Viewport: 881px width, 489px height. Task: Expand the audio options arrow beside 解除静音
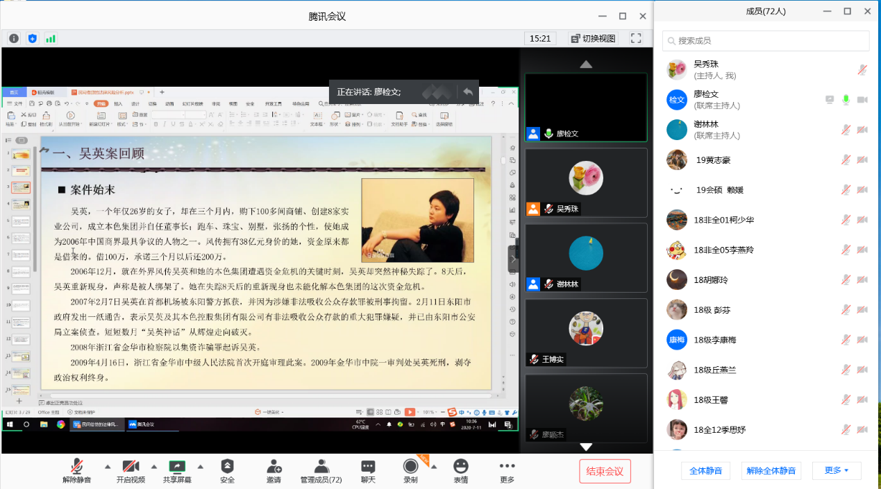tap(108, 466)
